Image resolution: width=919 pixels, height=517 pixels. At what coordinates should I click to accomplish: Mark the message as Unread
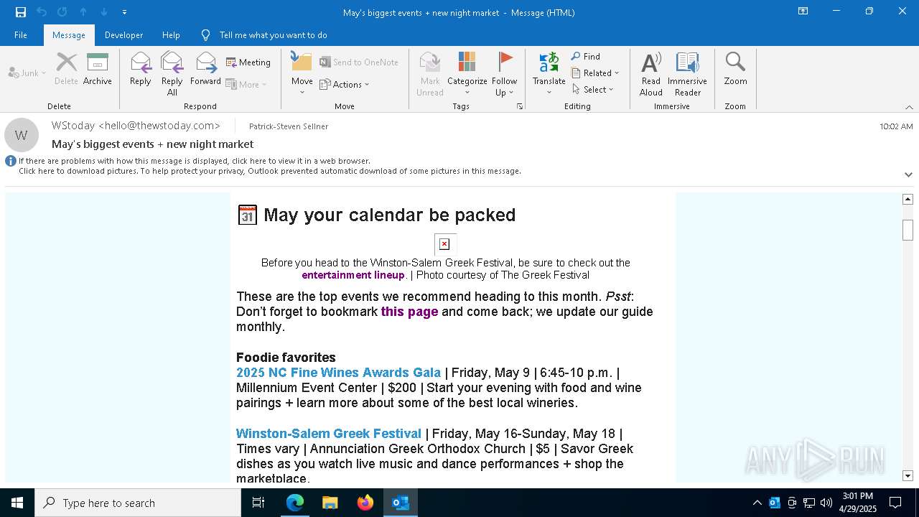click(x=429, y=74)
